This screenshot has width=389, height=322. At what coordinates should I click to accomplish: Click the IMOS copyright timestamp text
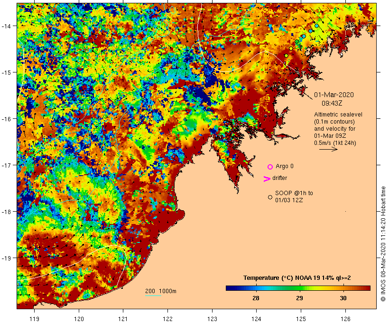pos(383,244)
